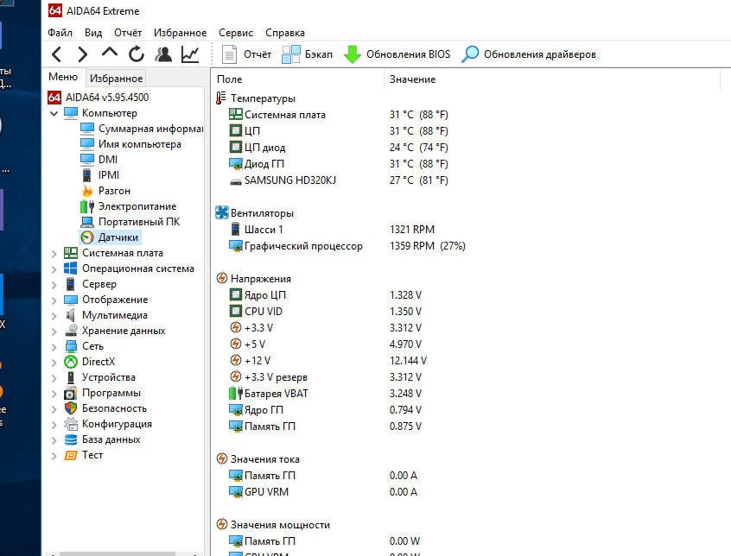731x556 pixels.
Task: Select the Системная плата temperature row
Action: [339, 115]
